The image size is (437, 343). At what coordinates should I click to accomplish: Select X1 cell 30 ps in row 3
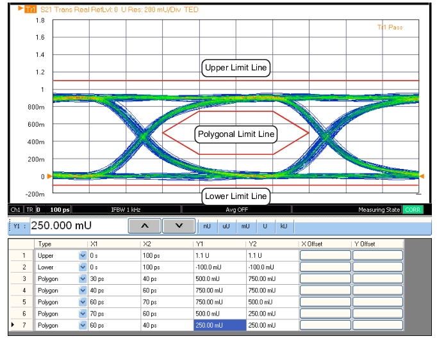point(115,279)
